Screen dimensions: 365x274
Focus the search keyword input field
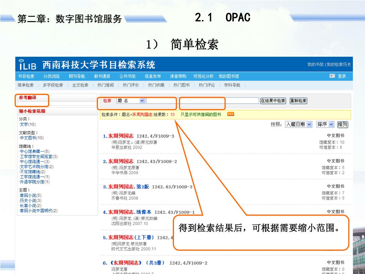pyautogui.click(x=202, y=101)
